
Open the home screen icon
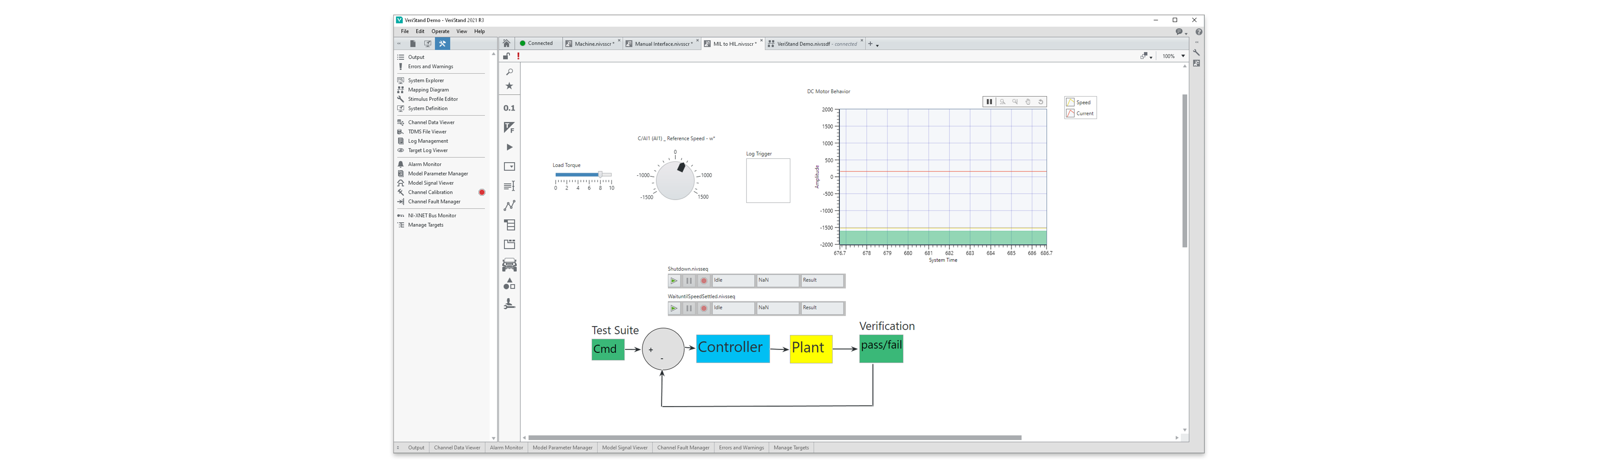click(506, 43)
